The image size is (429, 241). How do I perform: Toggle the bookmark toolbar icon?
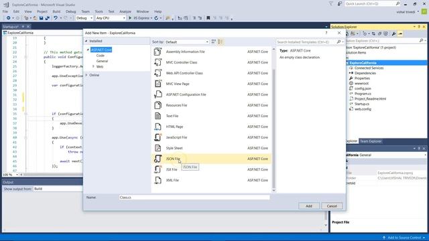[x=208, y=18]
